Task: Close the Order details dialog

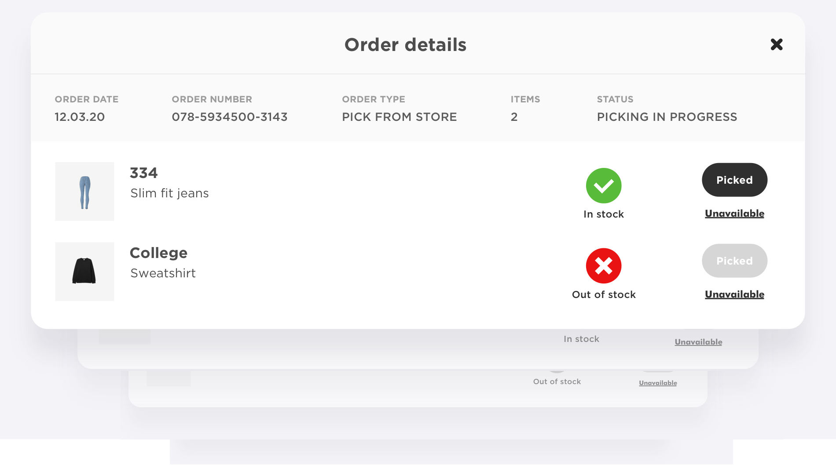Action: pos(777,44)
